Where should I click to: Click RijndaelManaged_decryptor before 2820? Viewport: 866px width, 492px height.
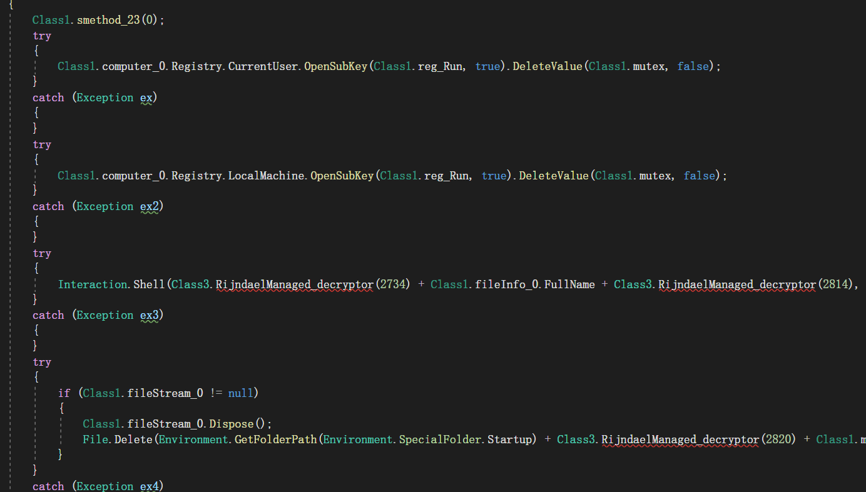(x=680, y=439)
